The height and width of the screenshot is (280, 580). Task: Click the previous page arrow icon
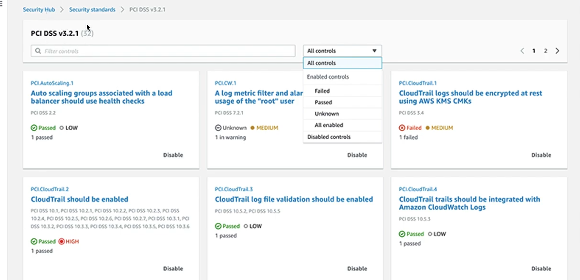click(x=522, y=51)
